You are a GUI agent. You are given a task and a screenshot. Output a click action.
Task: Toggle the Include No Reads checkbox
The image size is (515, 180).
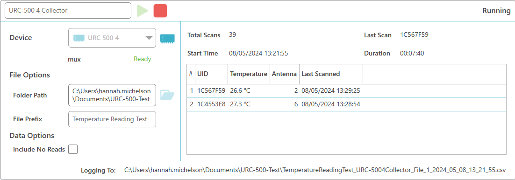click(73, 150)
